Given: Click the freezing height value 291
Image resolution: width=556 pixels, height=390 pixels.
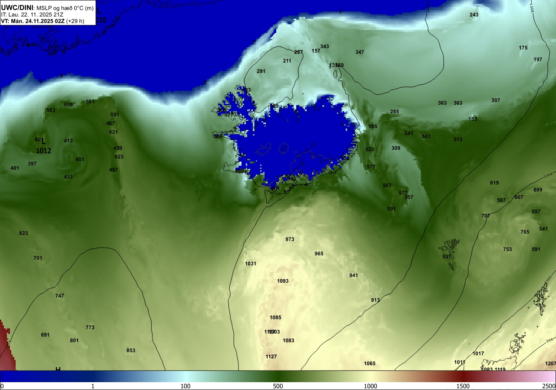Looking at the screenshot, I should [x=261, y=71].
